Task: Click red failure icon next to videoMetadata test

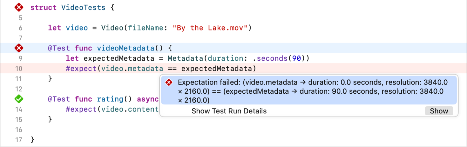Action: click(x=19, y=48)
